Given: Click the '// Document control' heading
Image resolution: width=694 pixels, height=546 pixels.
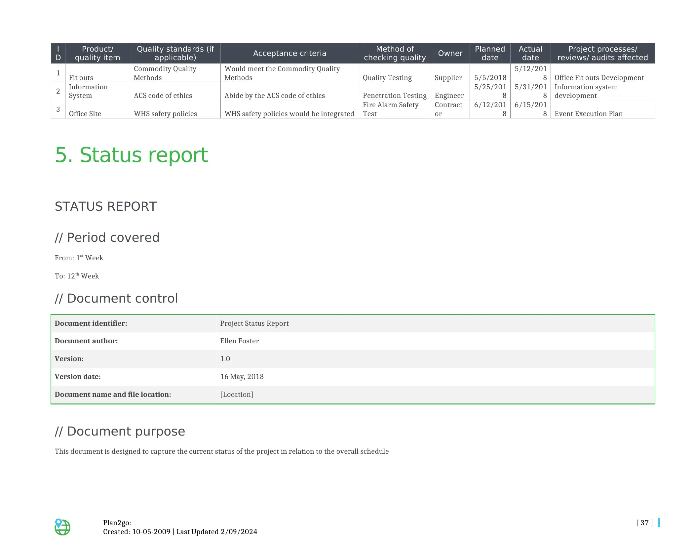Looking at the screenshot, I should pos(116,298).
